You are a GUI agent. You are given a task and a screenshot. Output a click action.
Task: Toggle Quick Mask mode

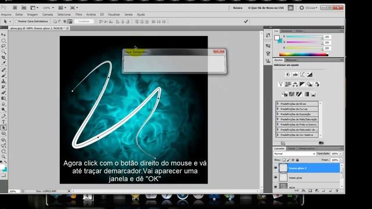click(3, 175)
